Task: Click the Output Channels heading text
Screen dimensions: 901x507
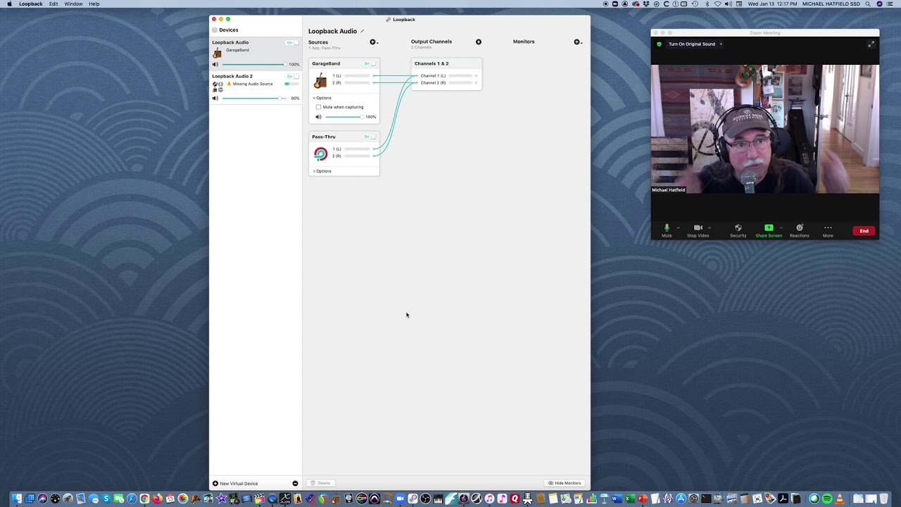Action: (x=431, y=42)
